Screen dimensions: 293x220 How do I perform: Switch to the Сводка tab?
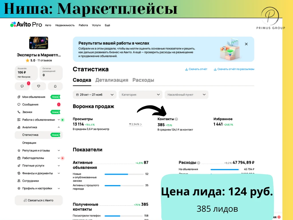coord(82,80)
